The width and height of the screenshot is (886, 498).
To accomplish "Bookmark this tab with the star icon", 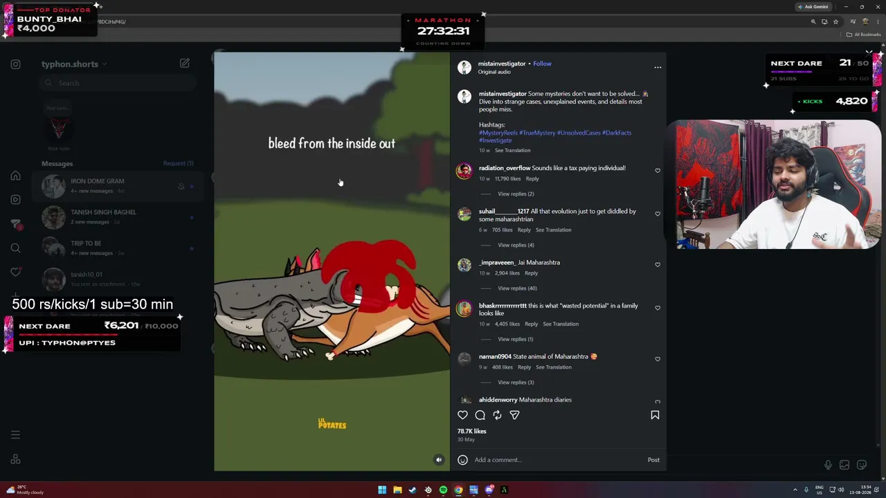I will pyautogui.click(x=835, y=21).
